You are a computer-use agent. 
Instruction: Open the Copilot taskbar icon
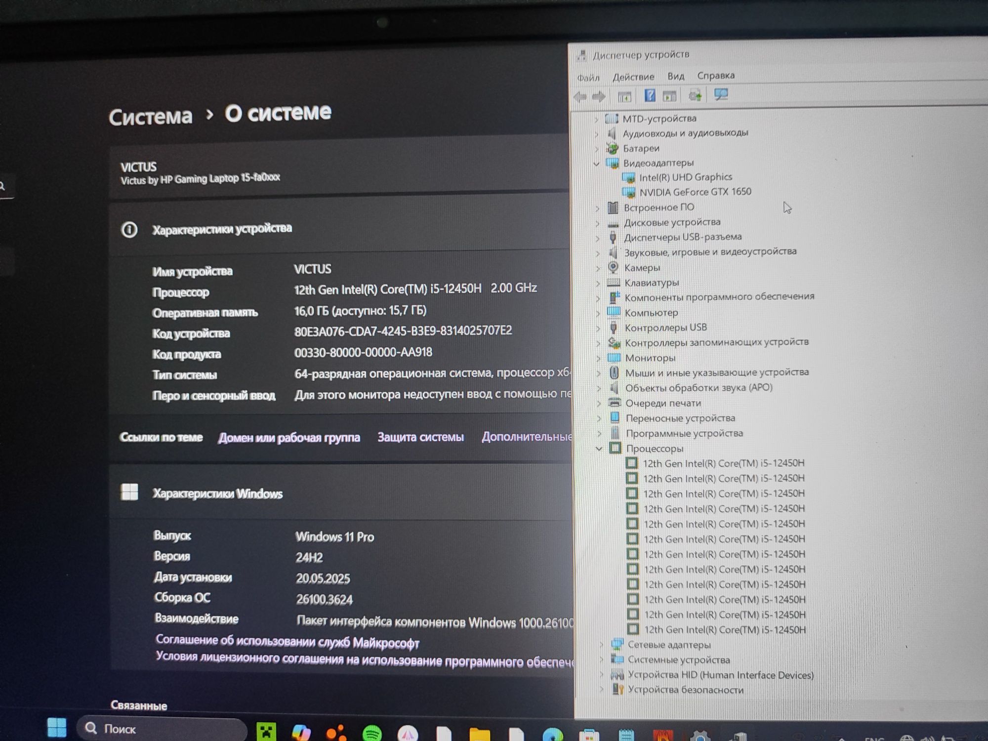point(301,732)
